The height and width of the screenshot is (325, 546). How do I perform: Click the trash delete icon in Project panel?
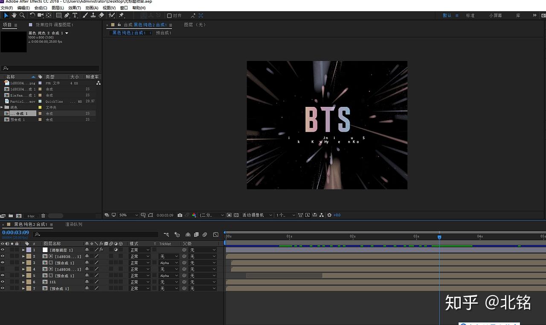coord(43,216)
